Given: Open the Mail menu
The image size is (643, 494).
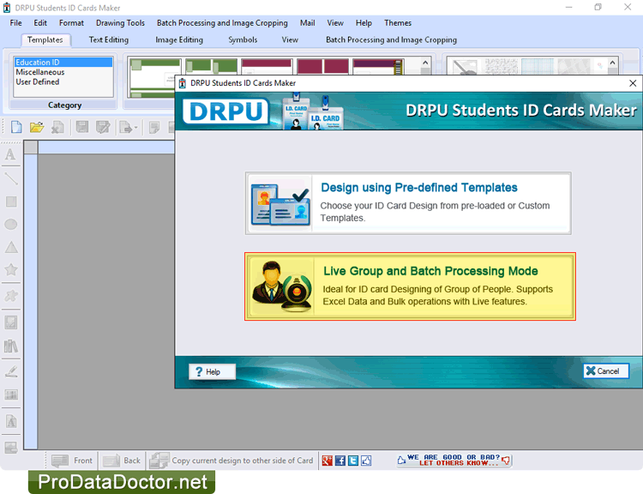Looking at the screenshot, I should click(x=307, y=23).
